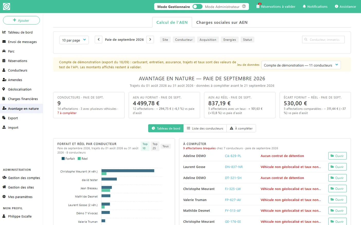The width and height of the screenshot is (361, 225).
Task: Go to previous pay month arrow
Action: (99, 39)
